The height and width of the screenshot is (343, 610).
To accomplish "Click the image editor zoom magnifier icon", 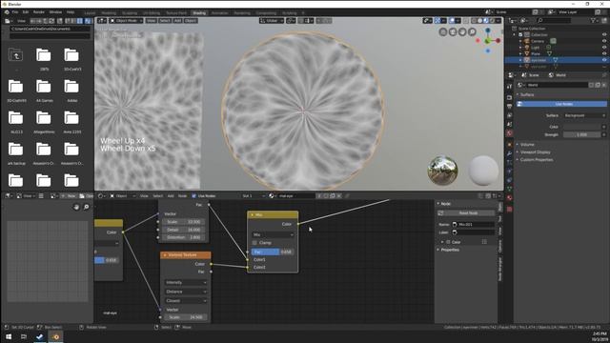I will [x=87, y=207].
